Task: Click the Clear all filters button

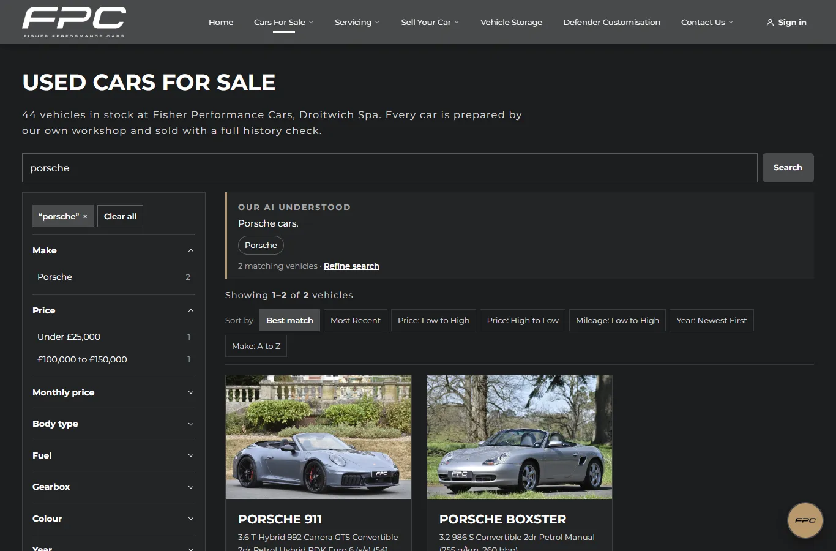Action: pyautogui.click(x=120, y=216)
